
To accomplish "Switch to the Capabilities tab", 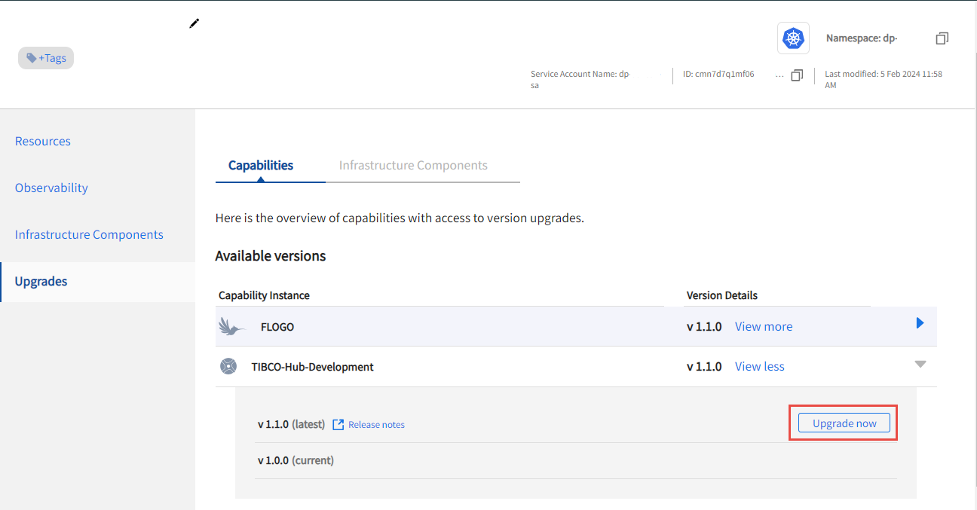I will pos(261,166).
